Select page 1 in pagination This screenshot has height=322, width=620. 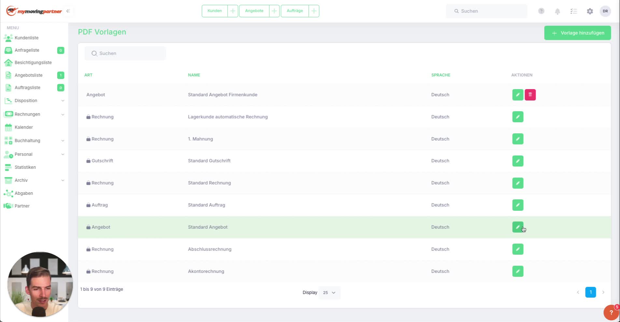[590, 292]
